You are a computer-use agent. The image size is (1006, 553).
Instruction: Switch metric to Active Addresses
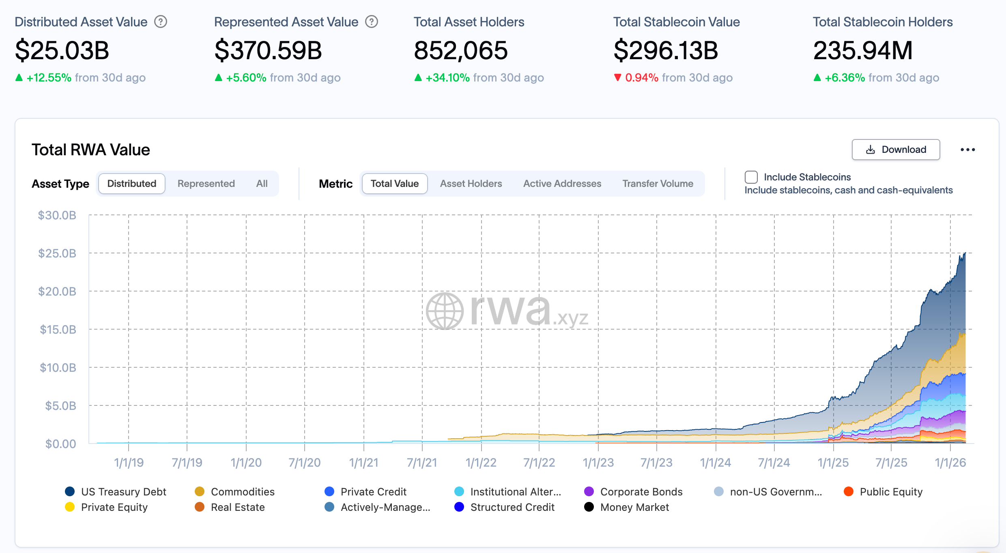click(x=562, y=184)
